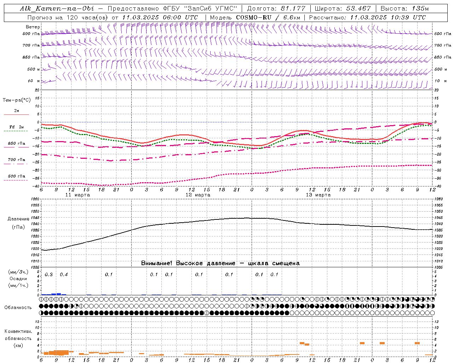Click the 10 м label left of wind barbs
This screenshot has width=453, height=363.
click(34, 81)
